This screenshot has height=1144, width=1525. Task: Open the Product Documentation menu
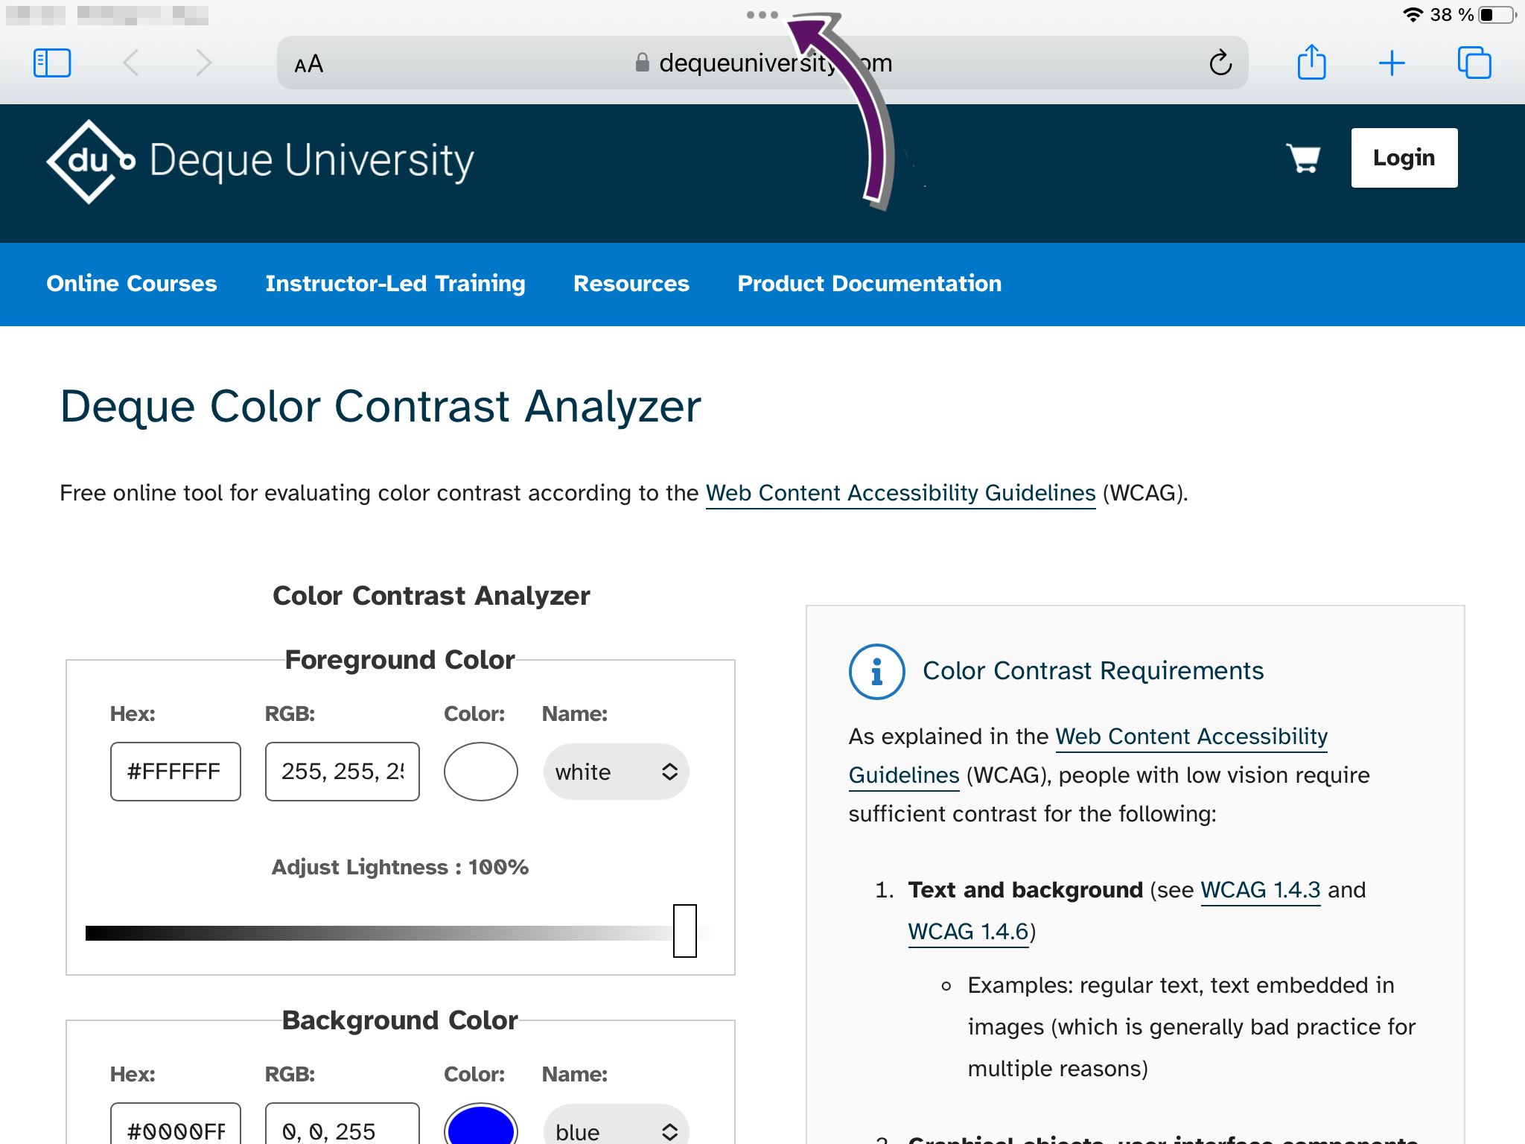[870, 284]
